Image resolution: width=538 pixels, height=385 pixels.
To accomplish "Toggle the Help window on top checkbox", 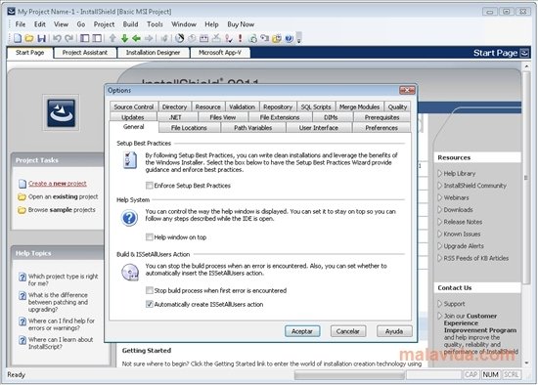I will tap(150, 236).
